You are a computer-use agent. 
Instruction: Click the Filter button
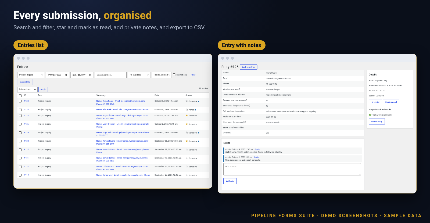point(193,75)
